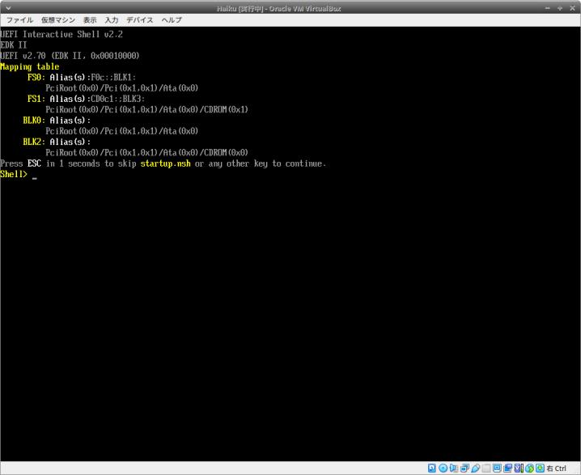581x475 pixels.
Task: Click the F0c::BLK1: alias text
Action: [x=114, y=78]
